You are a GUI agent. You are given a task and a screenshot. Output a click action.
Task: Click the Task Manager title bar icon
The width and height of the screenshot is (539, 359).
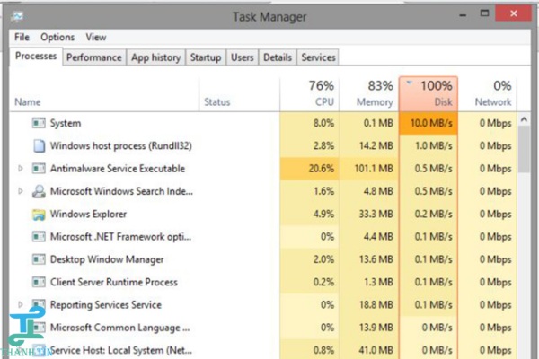pos(17,16)
